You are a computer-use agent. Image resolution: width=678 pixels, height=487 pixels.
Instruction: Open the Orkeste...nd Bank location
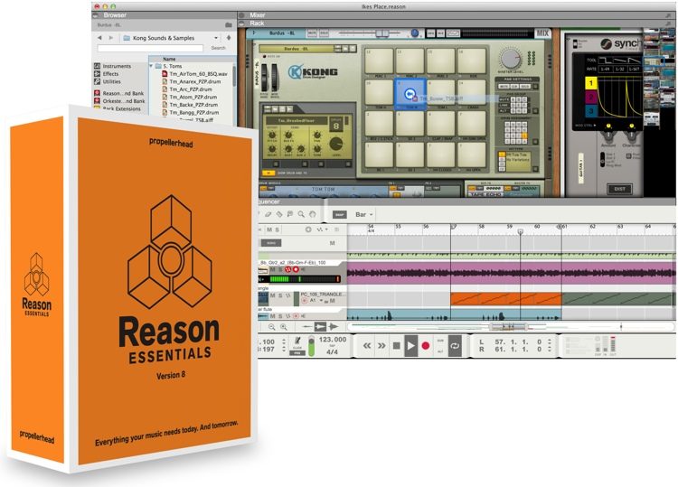[119, 101]
